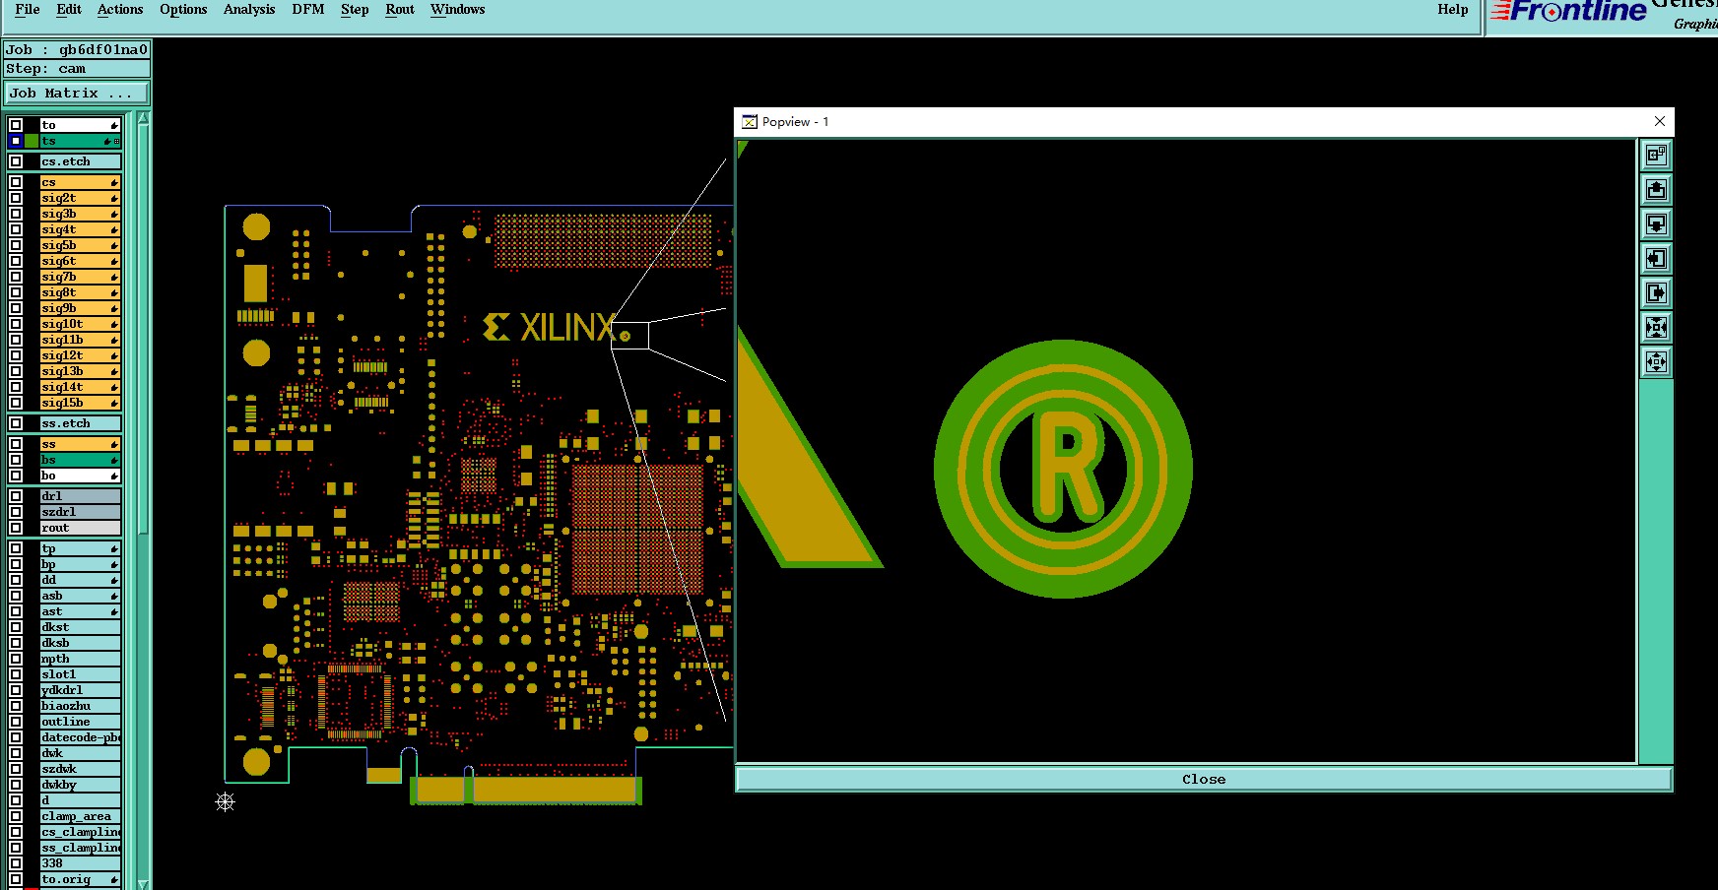The height and width of the screenshot is (890, 1718).
Task: Select the sig12t layer name
Action: [x=80, y=355]
